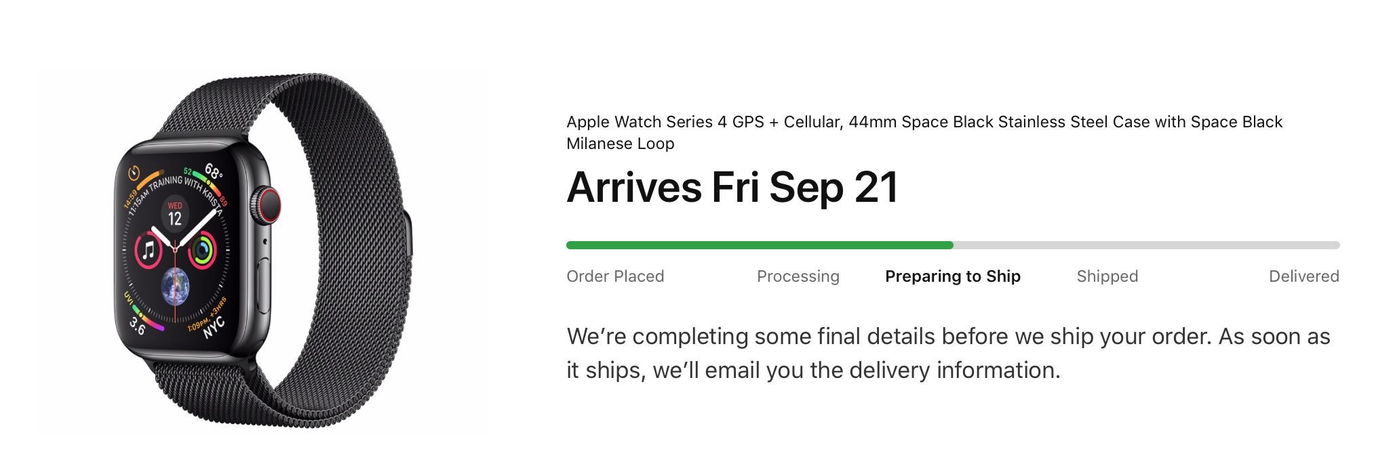Screen dimensions: 1374x466
Task: Select the Preparing to Ship step
Action: (x=953, y=276)
